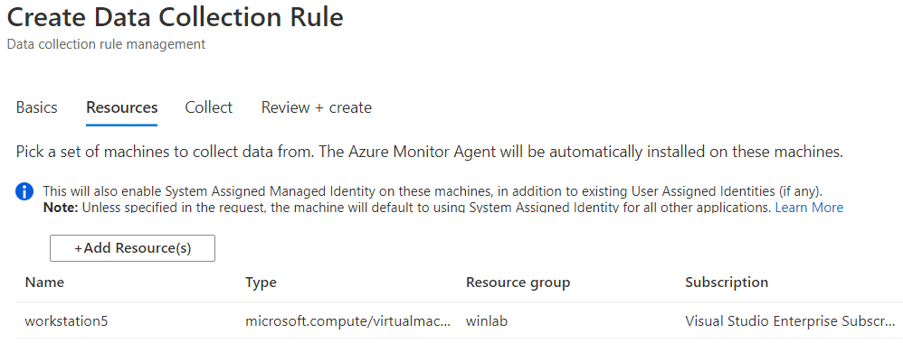Click the Visual Studio Enterprise Subscr... cell
This screenshot has width=903, height=343.
click(790, 320)
